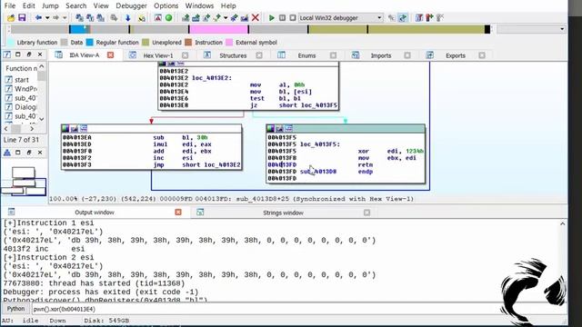Click the framed red A toolbar icon
582x327 pixels.
tap(157, 17)
